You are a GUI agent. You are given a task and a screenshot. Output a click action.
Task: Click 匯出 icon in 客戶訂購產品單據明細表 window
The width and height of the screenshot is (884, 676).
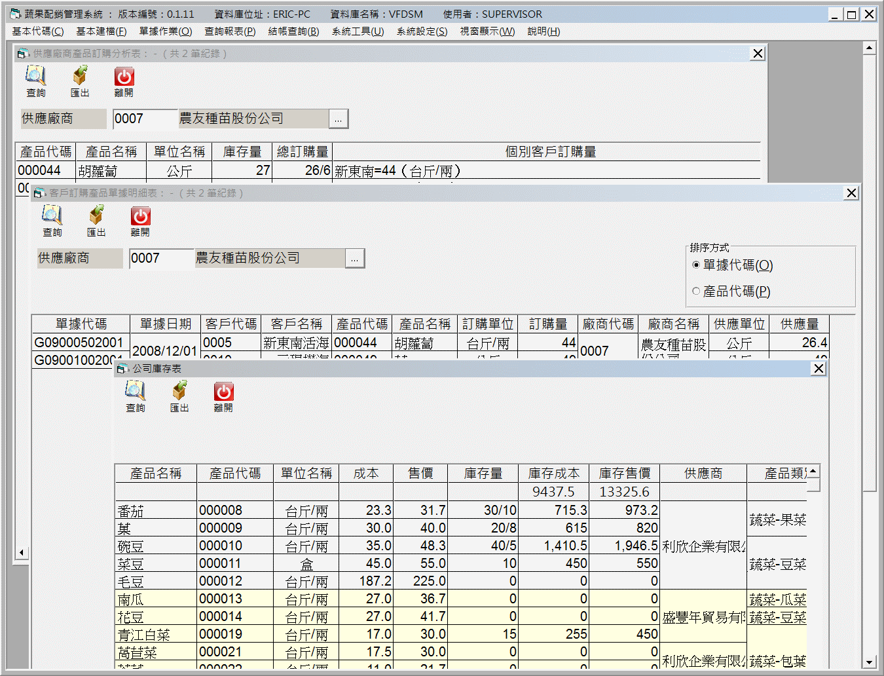[96, 221]
